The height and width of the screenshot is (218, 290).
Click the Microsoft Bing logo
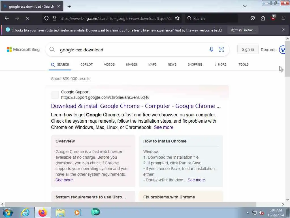[x=23, y=49]
